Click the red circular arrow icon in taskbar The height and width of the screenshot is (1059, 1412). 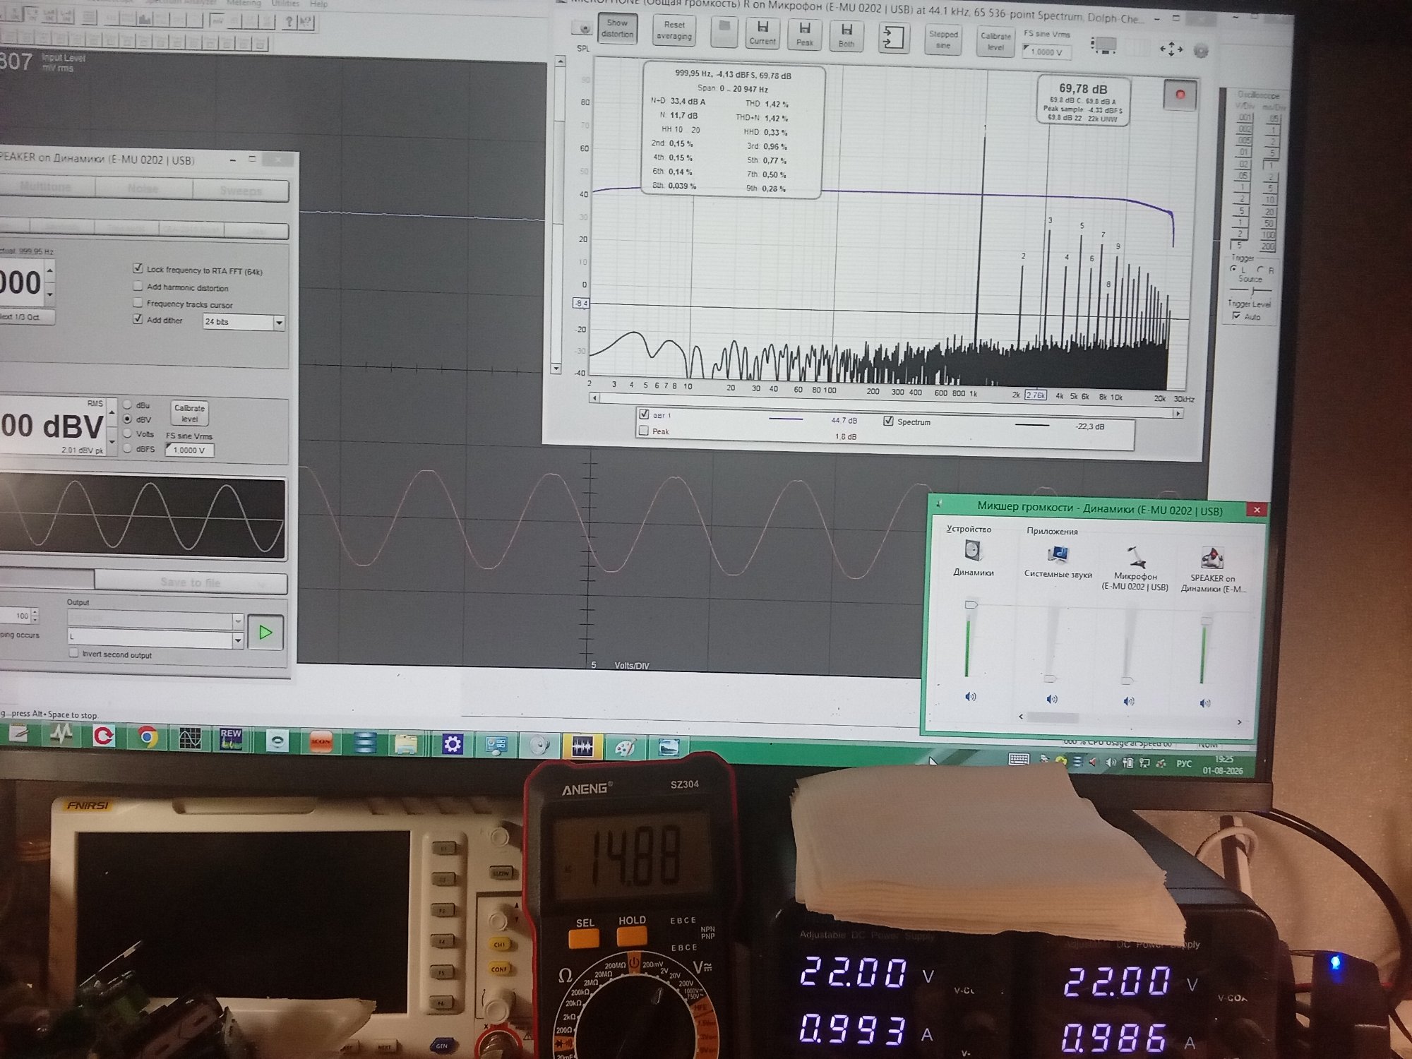(104, 736)
